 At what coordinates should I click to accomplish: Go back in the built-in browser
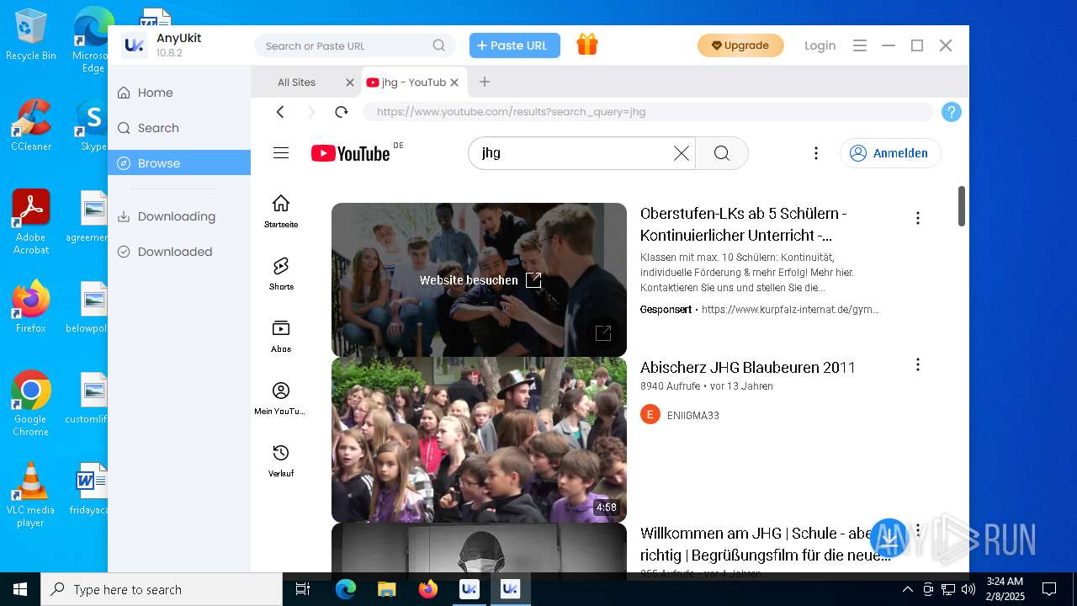tap(280, 112)
